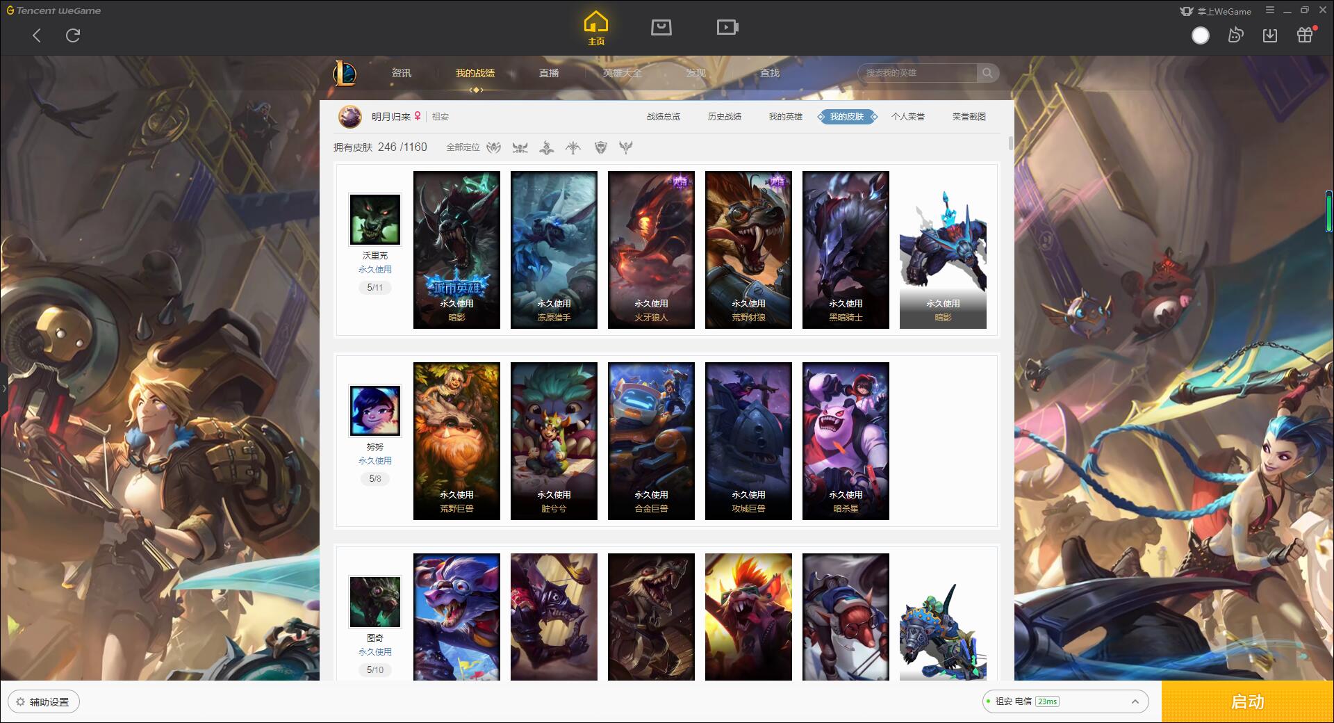
Task: Refresh the page with the reload icon
Action: 73,35
